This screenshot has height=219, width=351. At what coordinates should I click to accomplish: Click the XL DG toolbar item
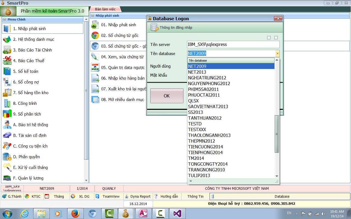tap(82, 196)
